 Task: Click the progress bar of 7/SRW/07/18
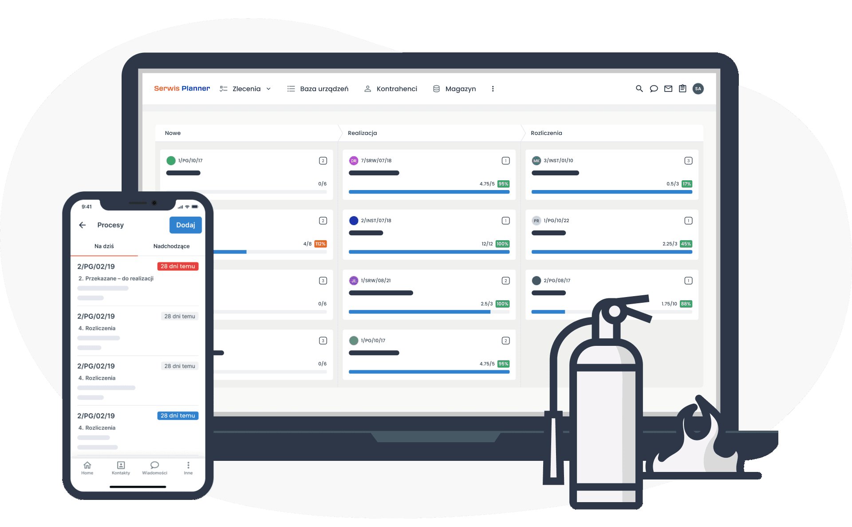click(429, 192)
